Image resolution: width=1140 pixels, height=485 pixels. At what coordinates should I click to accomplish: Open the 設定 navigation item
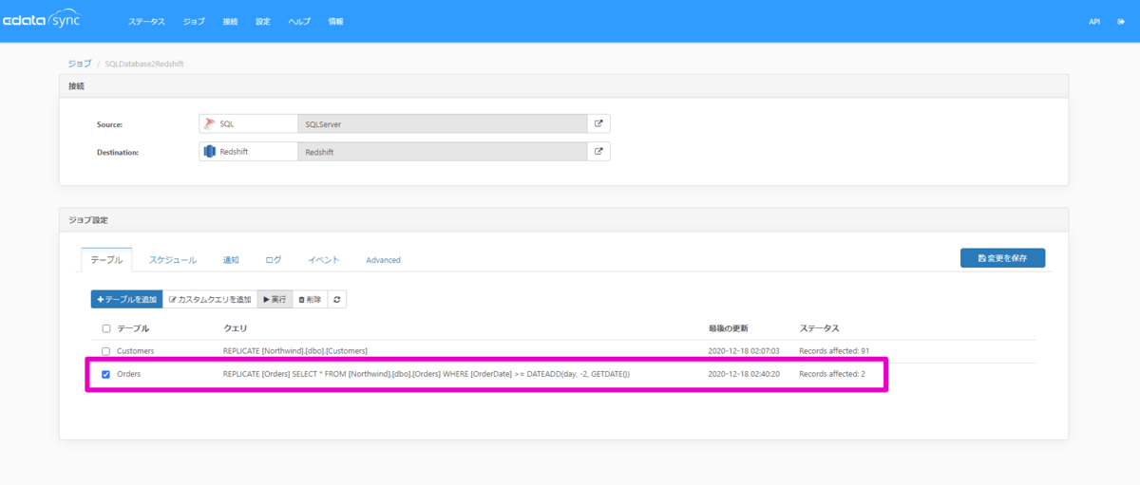click(263, 21)
